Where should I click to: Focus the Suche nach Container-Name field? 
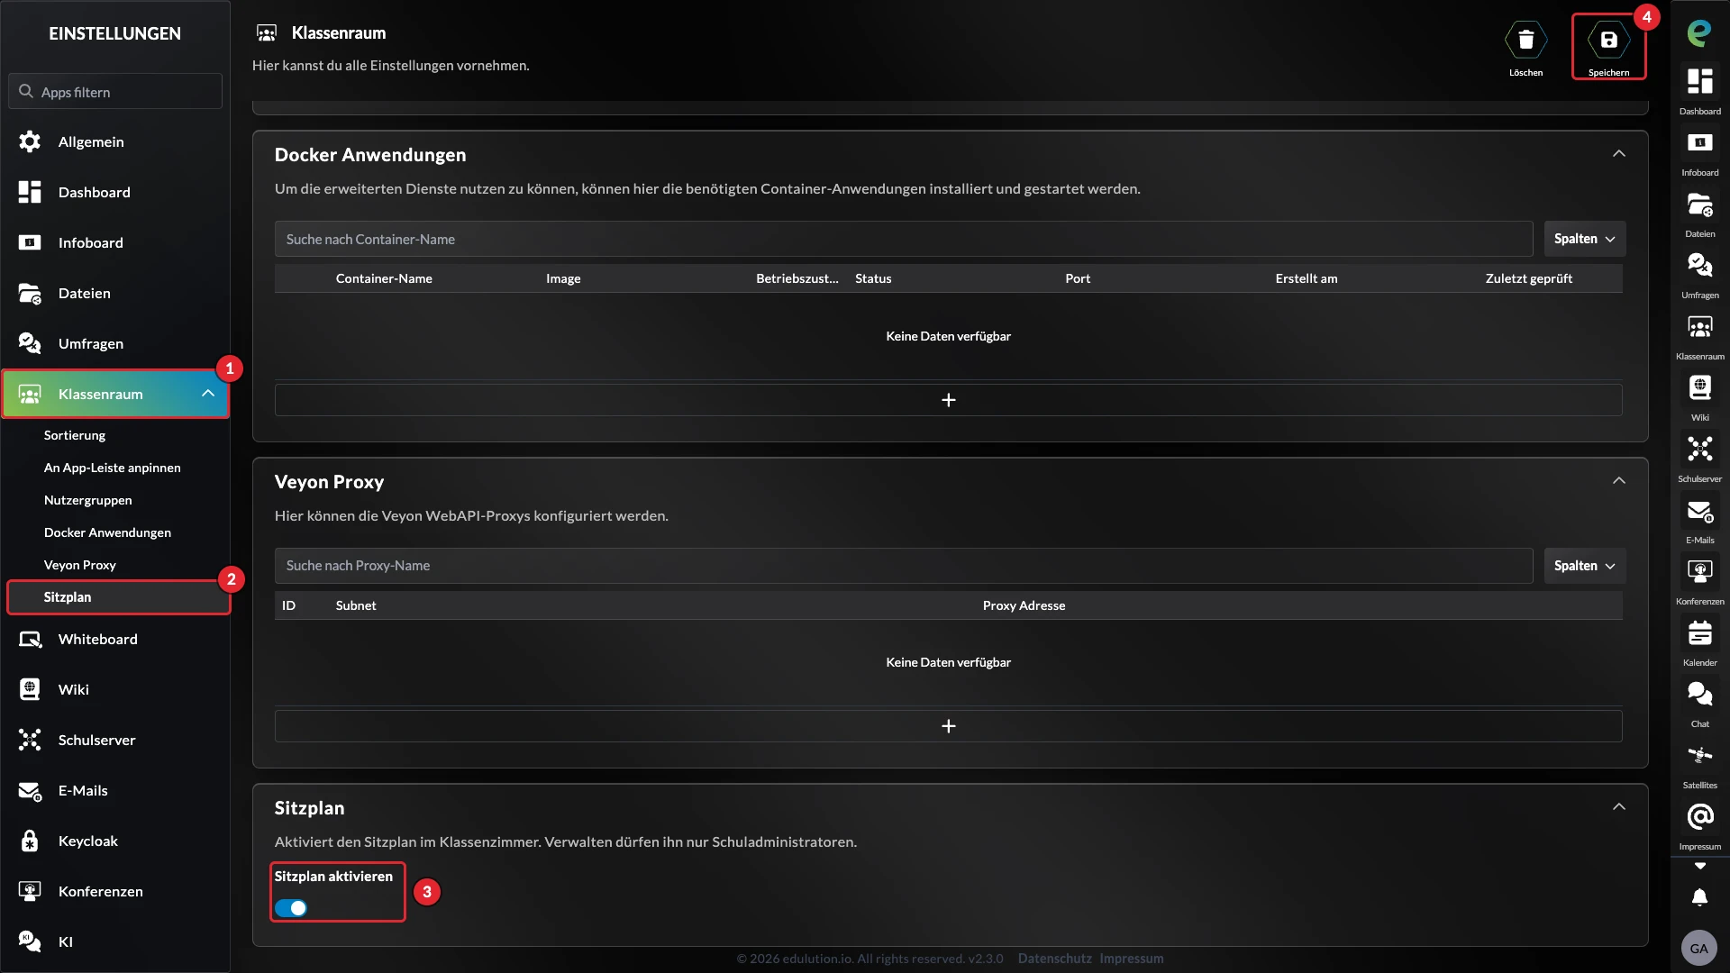coord(904,239)
